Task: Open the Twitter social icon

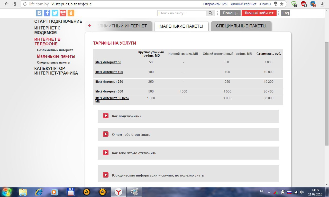Action: point(55,13)
